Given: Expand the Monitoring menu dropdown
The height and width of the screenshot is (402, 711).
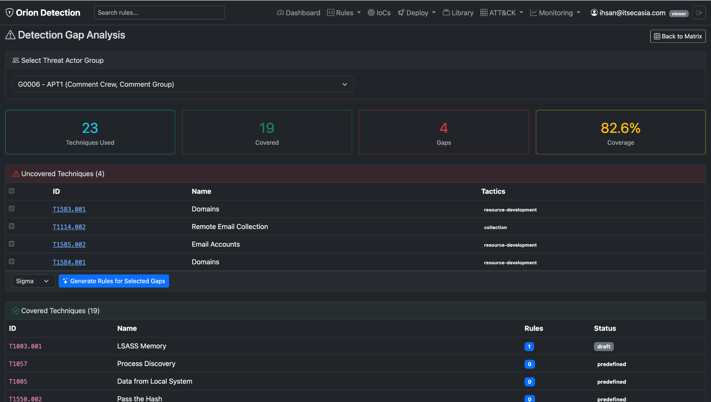Looking at the screenshot, I should pos(555,13).
